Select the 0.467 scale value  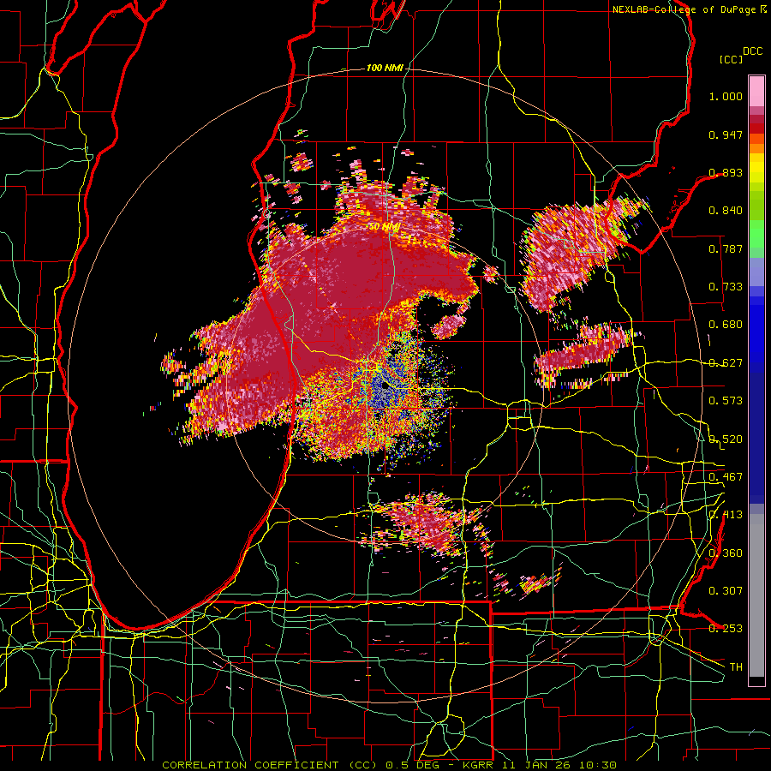(726, 477)
